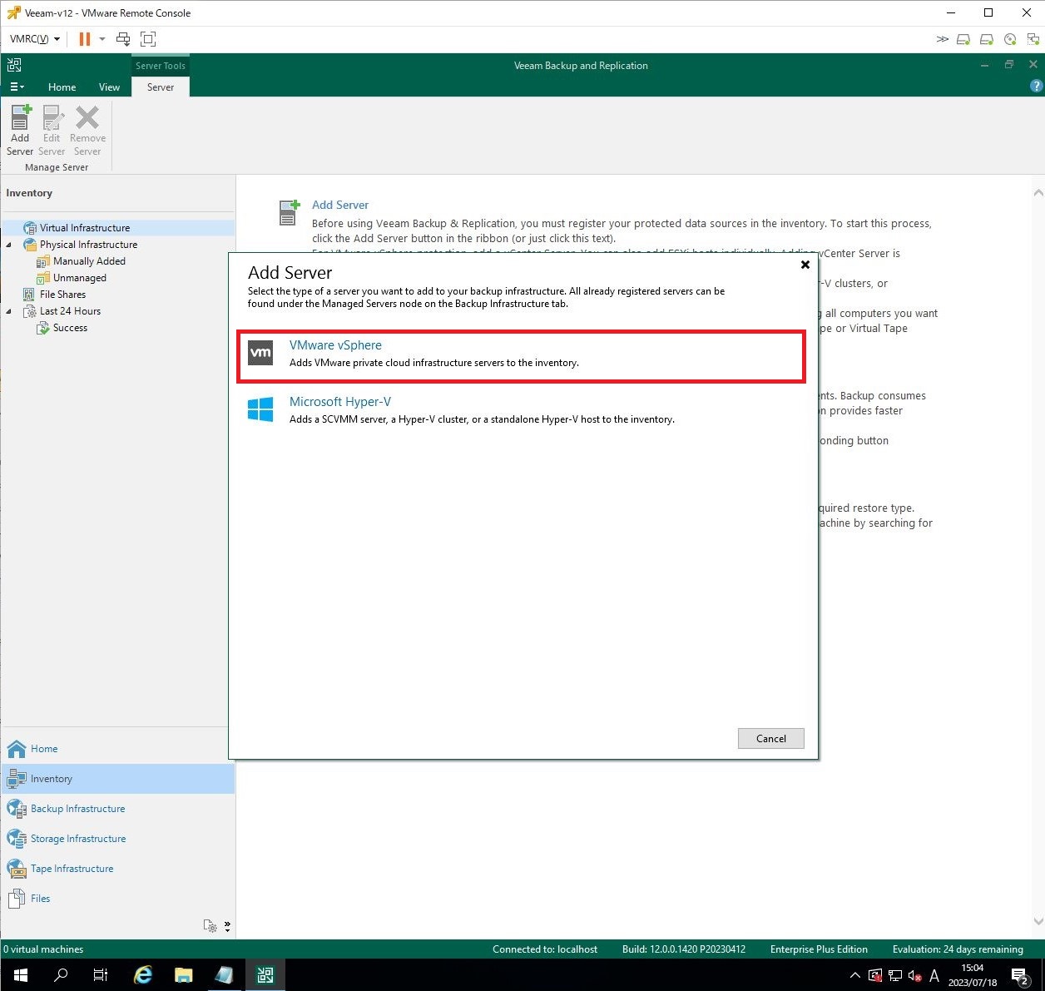Click first VMRC hard disk device icon

963,39
